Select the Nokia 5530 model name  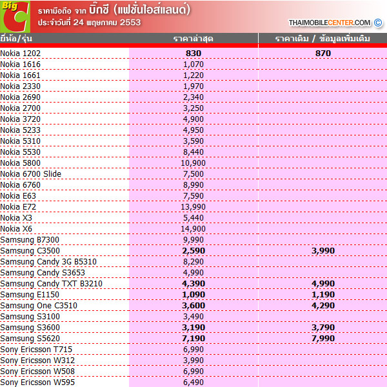(x=20, y=152)
